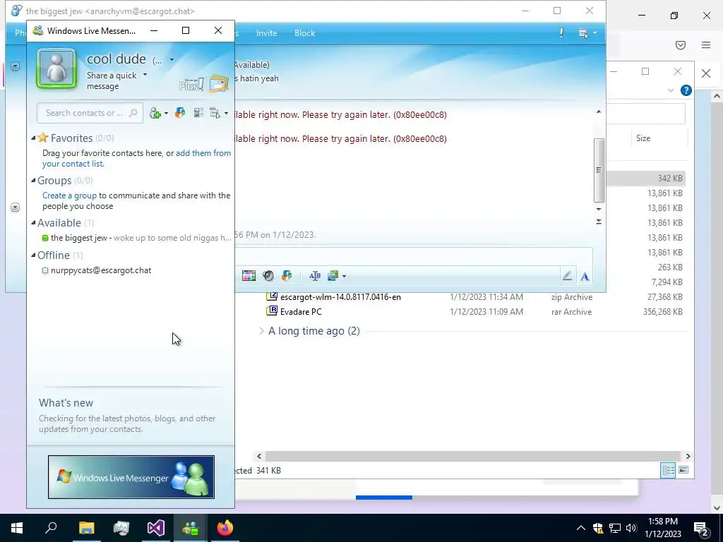The image size is (723, 542).
Task: Open the background picture dropdown arrow
Action: click(x=344, y=277)
